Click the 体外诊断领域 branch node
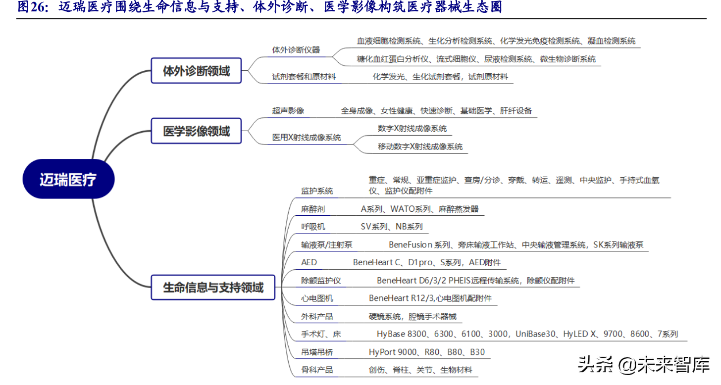721x385 pixels. pos(196,70)
